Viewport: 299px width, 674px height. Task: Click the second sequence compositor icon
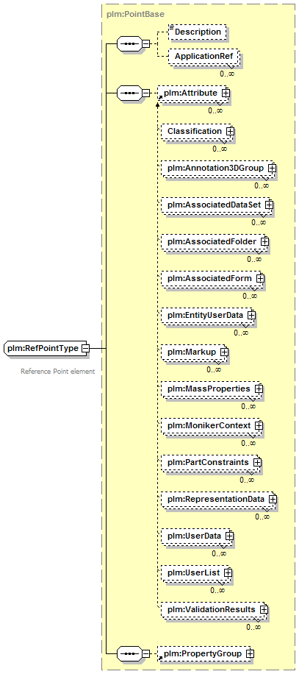(x=129, y=93)
